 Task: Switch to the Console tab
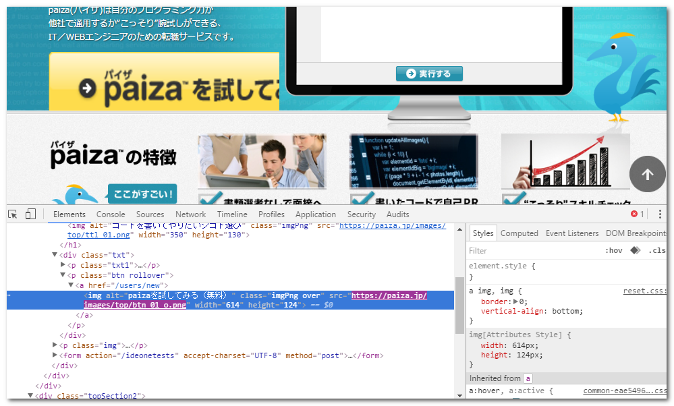click(111, 214)
